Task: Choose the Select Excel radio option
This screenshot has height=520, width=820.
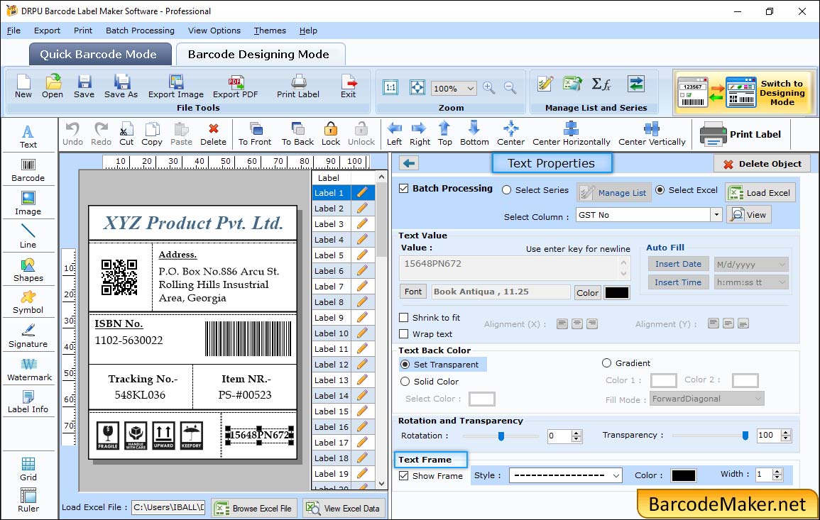Action: [660, 190]
